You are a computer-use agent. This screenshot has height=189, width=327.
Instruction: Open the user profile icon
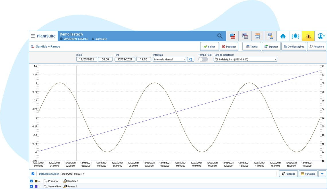(x=321, y=36)
